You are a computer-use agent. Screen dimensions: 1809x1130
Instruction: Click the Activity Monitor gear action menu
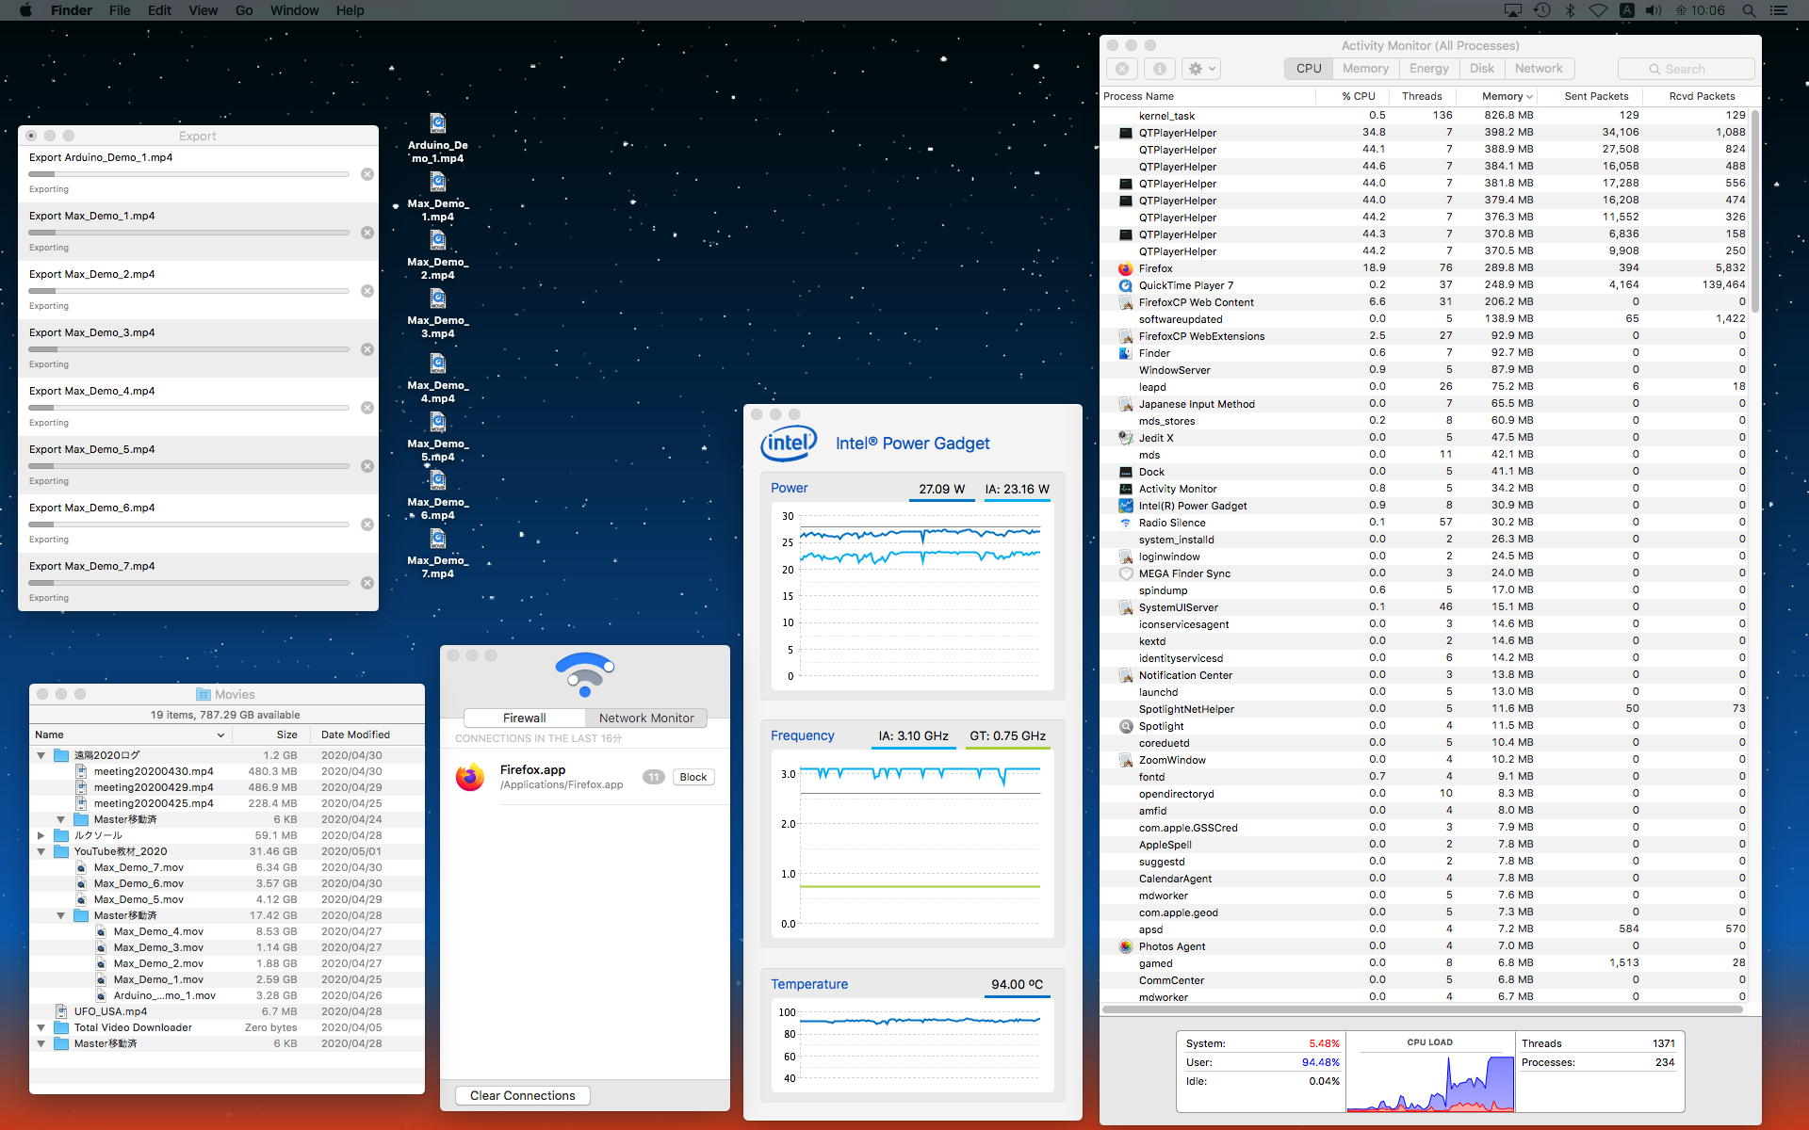1202,69
